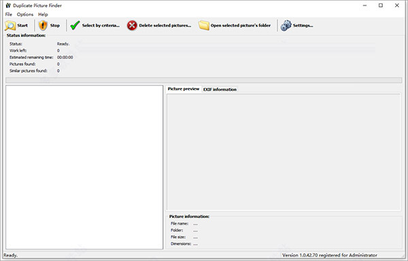Viewport: 408px width, 261px height.
Task: Click the 'Pictures found:' label
Action: tap(22, 64)
